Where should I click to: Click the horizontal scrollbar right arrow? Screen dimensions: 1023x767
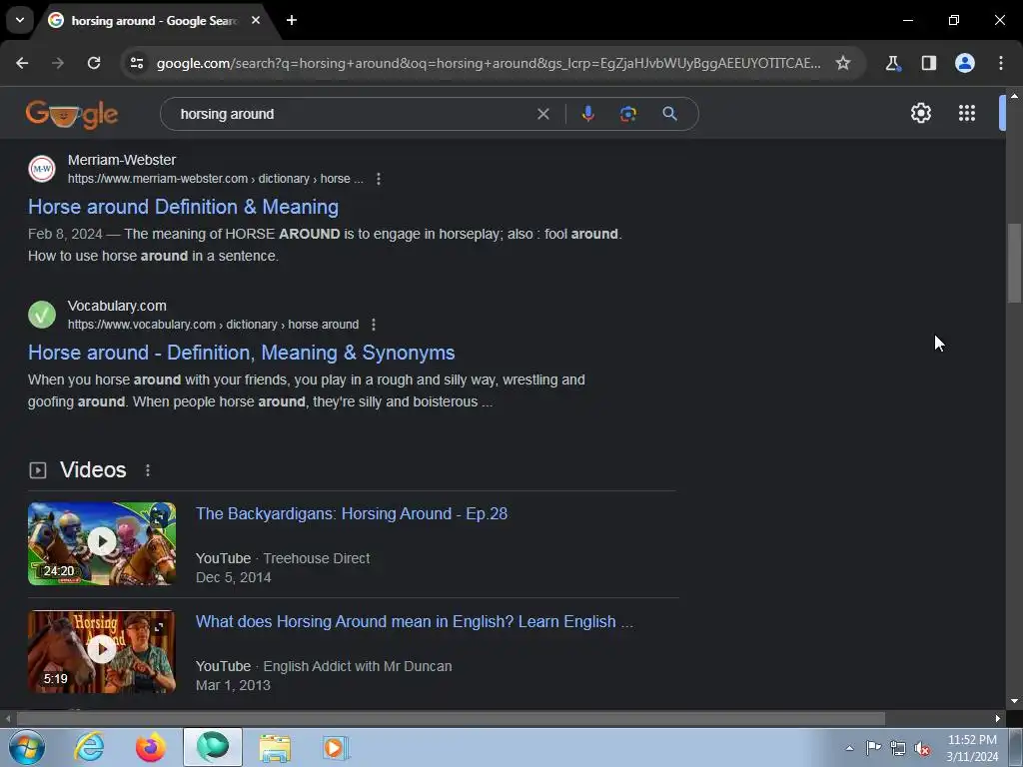998,719
